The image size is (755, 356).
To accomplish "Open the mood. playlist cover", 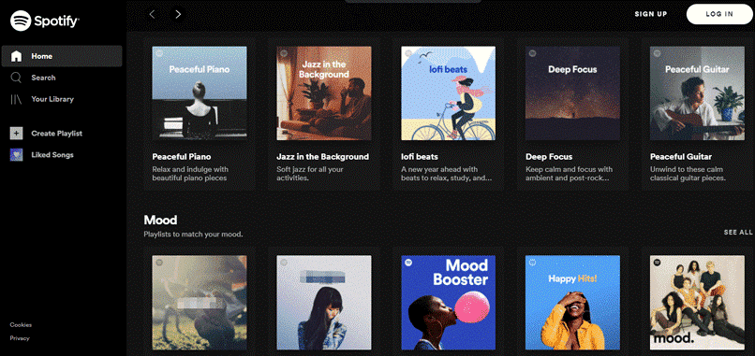I will [x=697, y=302].
